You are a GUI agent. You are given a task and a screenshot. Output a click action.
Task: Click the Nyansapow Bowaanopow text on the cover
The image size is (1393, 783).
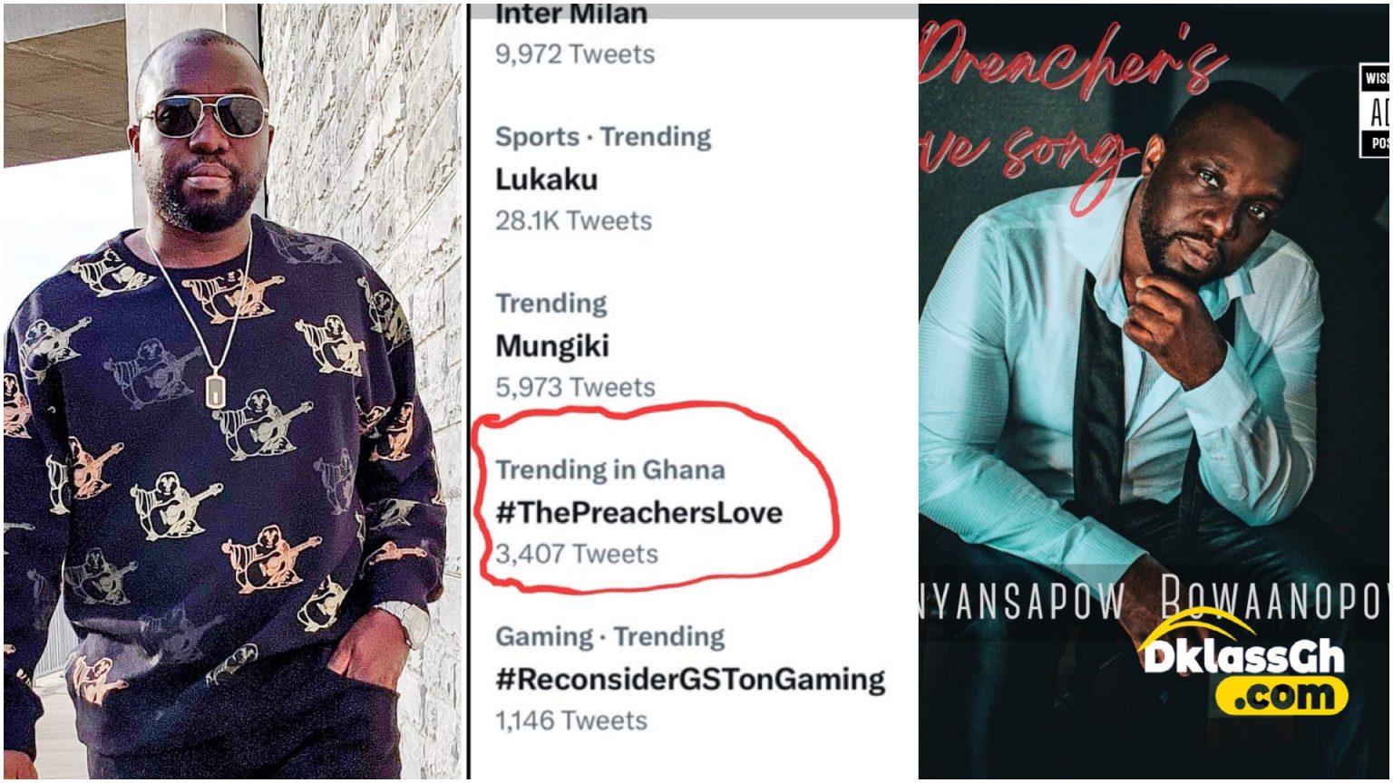(1154, 601)
